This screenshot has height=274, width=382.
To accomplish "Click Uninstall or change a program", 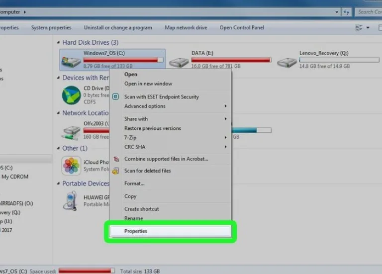I will point(118,28).
